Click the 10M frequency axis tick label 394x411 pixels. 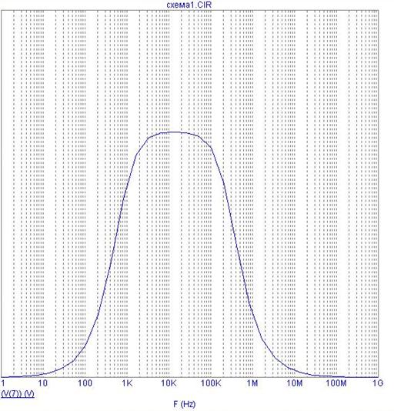click(295, 383)
